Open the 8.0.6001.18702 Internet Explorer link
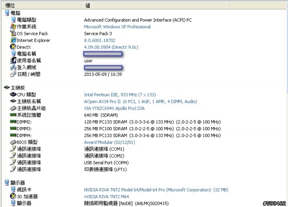This screenshot has height=207, width=288. (100, 40)
